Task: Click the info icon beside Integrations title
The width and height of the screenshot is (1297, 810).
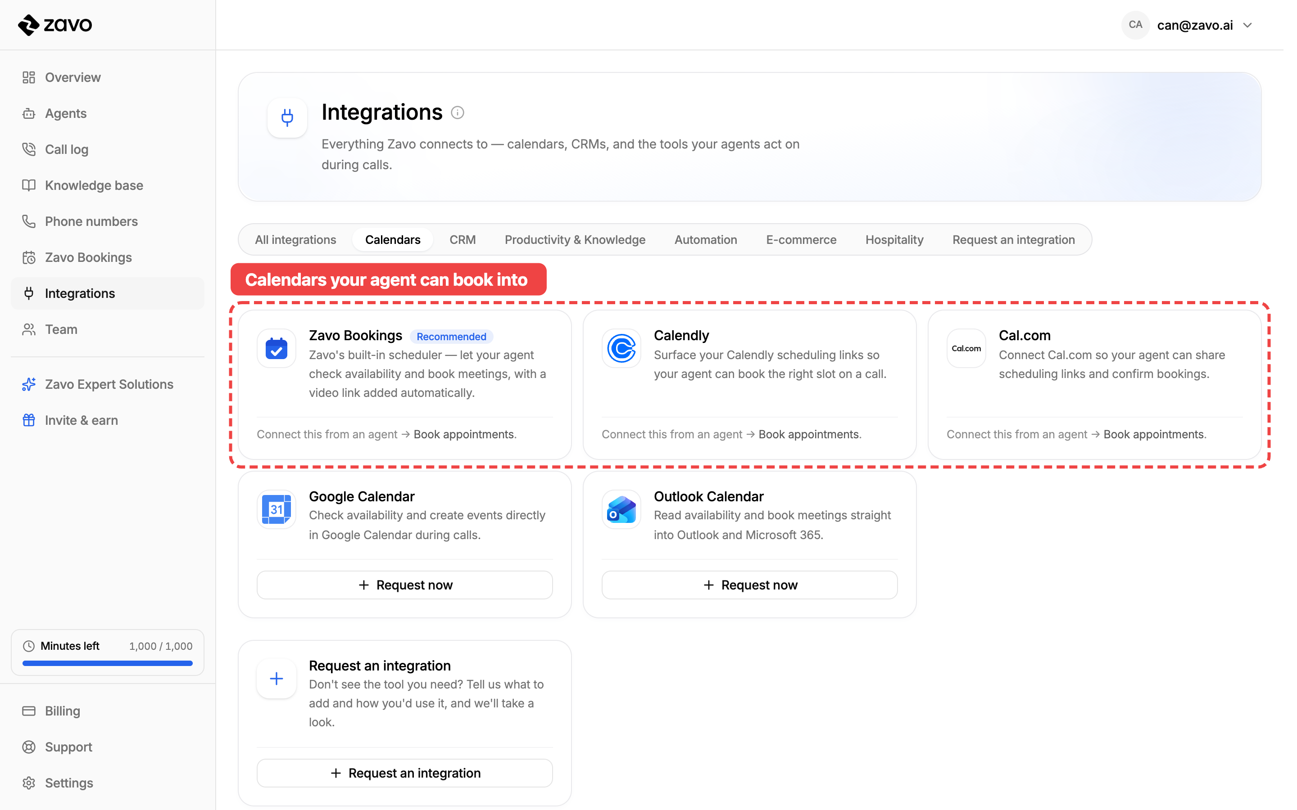Action: pyautogui.click(x=457, y=112)
